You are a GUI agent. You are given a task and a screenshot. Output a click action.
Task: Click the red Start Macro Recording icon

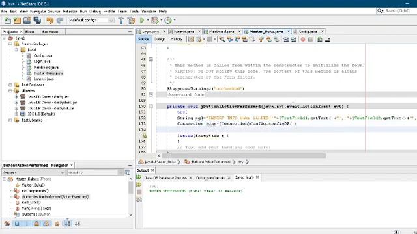click(x=302, y=40)
